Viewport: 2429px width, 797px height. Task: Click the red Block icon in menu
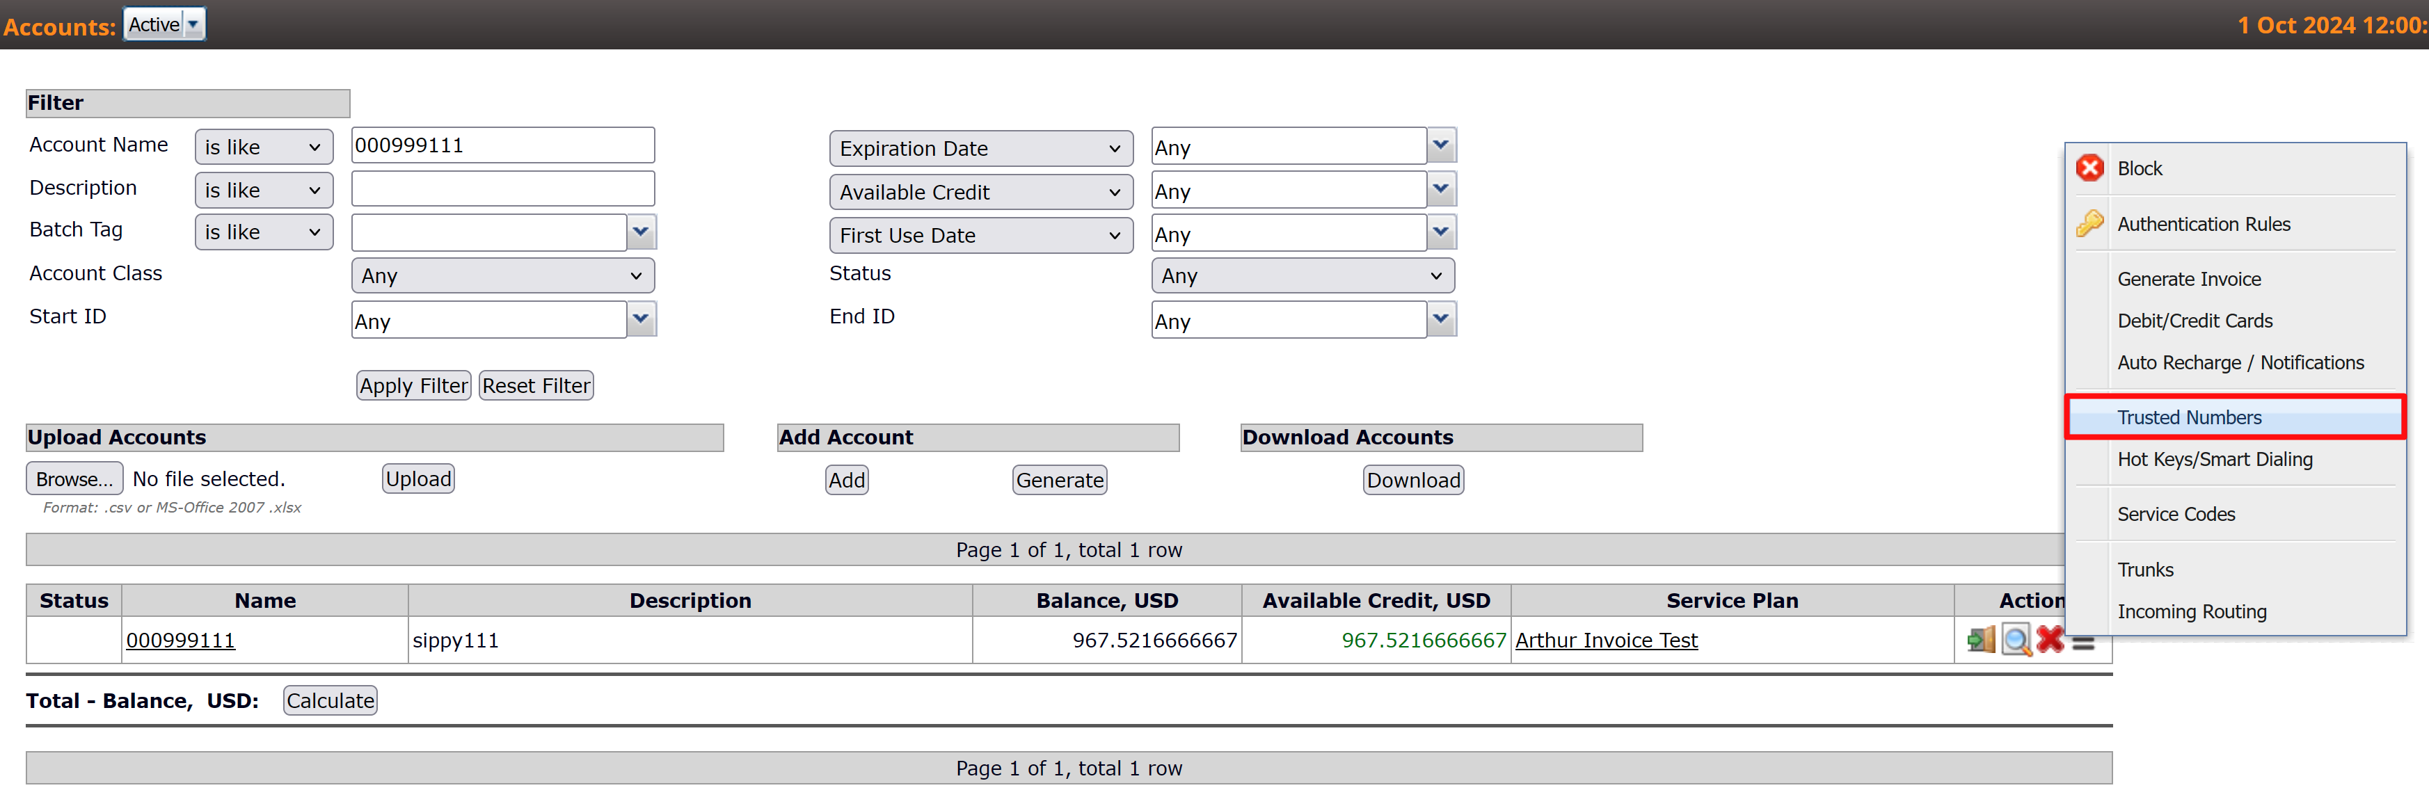click(x=2089, y=168)
